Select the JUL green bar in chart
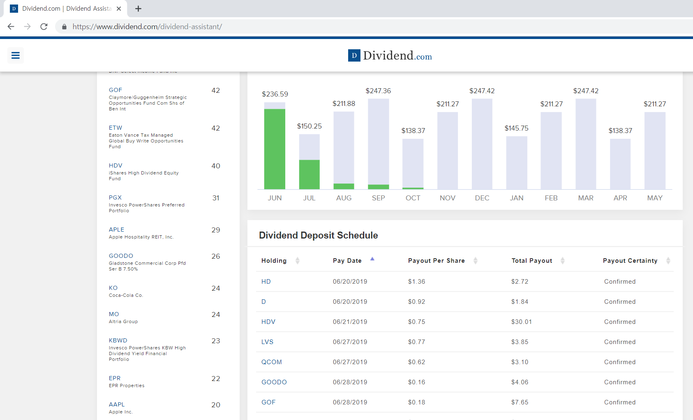The height and width of the screenshot is (420, 693). [309, 174]
